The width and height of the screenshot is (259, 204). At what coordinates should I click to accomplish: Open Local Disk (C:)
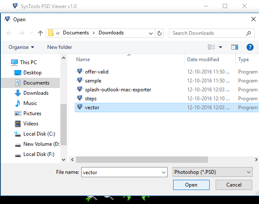click(x=35, y=134)
